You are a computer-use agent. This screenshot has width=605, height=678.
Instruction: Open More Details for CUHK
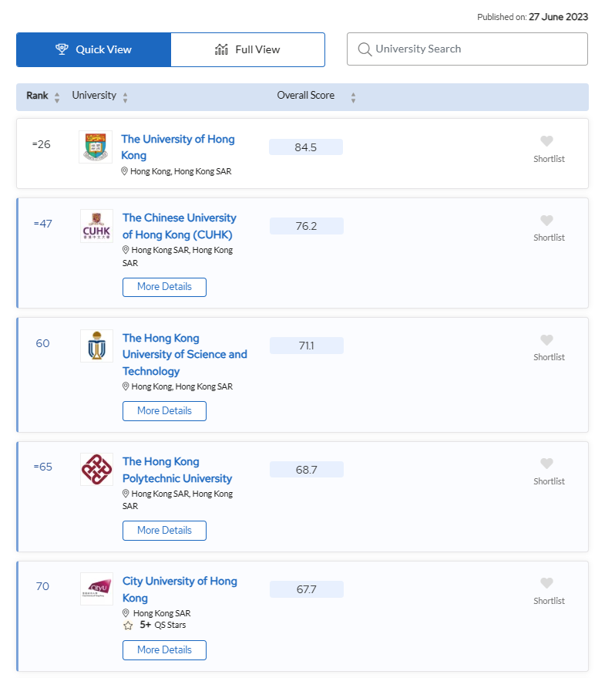pos(164,287)
